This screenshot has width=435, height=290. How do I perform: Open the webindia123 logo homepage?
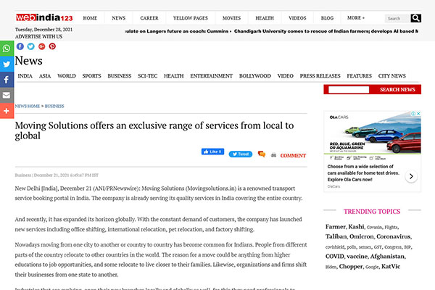[44, 17]
